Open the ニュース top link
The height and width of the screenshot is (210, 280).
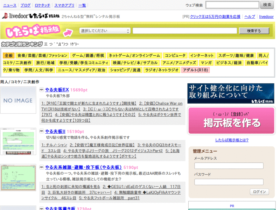tap(10, 5)
